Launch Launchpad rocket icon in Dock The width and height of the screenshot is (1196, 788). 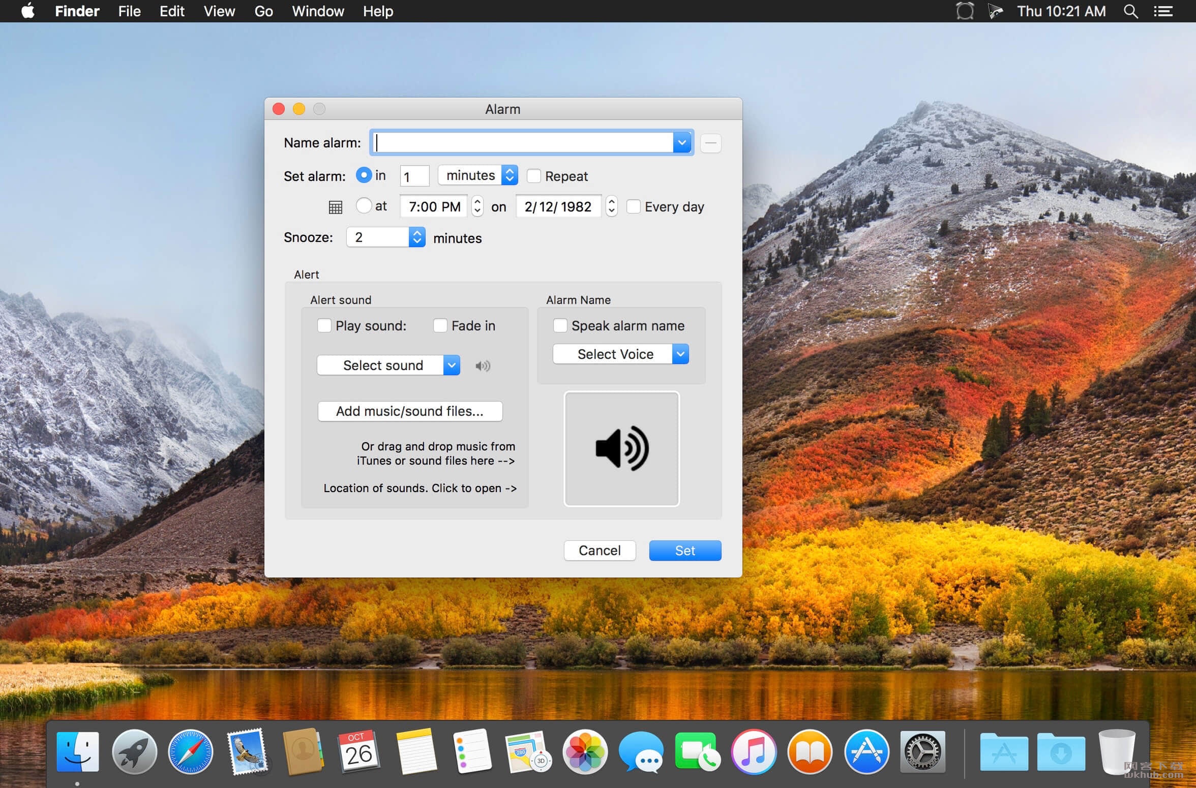134,752
